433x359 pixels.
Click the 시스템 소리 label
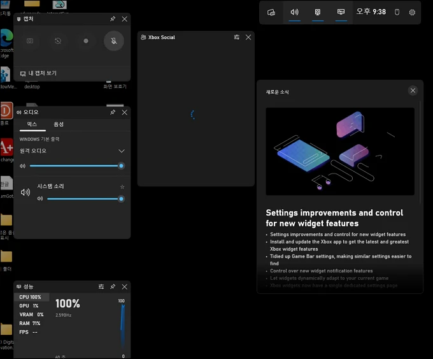tap(50, 186)
